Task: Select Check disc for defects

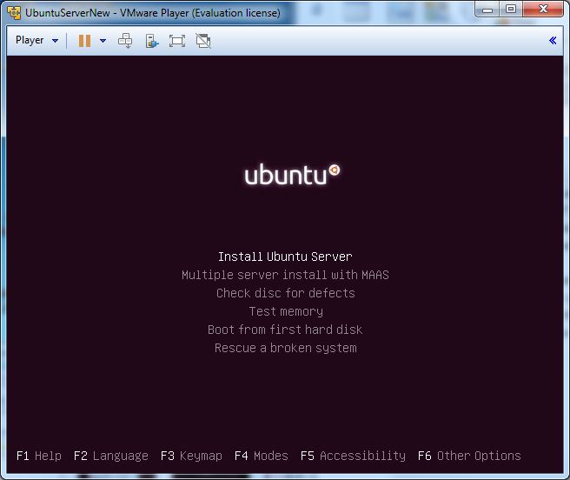Action: pos(285,293)
